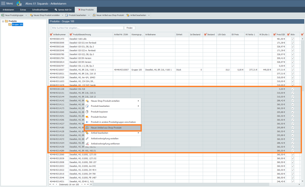Click the cart icon in Artikelnummer header
This screenshot has height=187, width=305.
(51, 34)
